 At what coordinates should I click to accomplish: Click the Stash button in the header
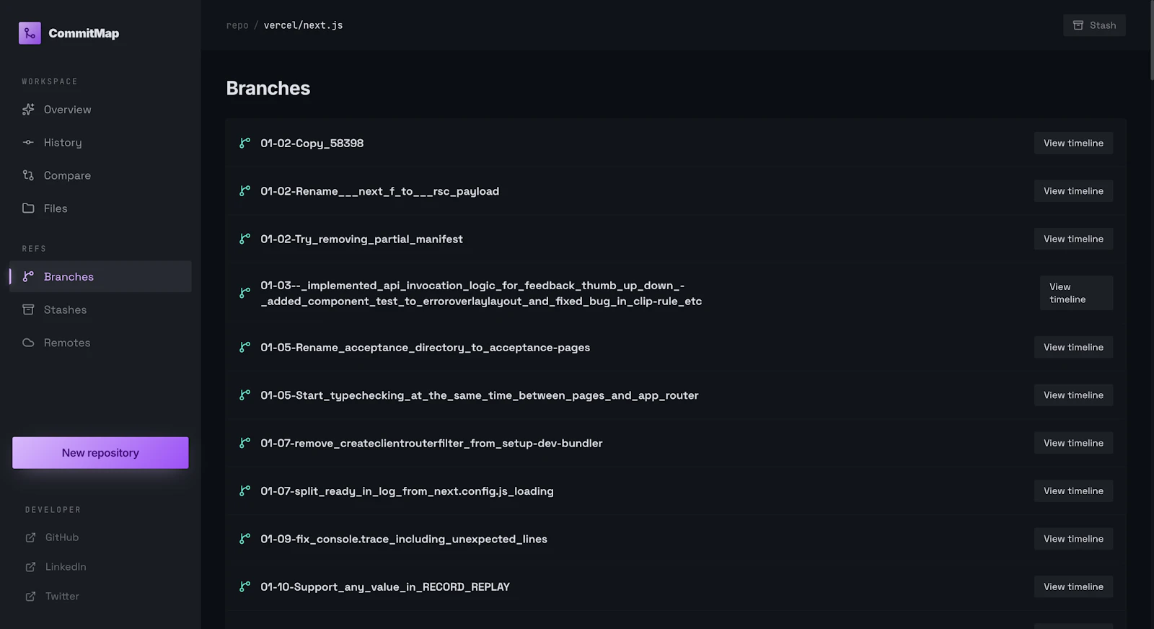pos(1094,25)
